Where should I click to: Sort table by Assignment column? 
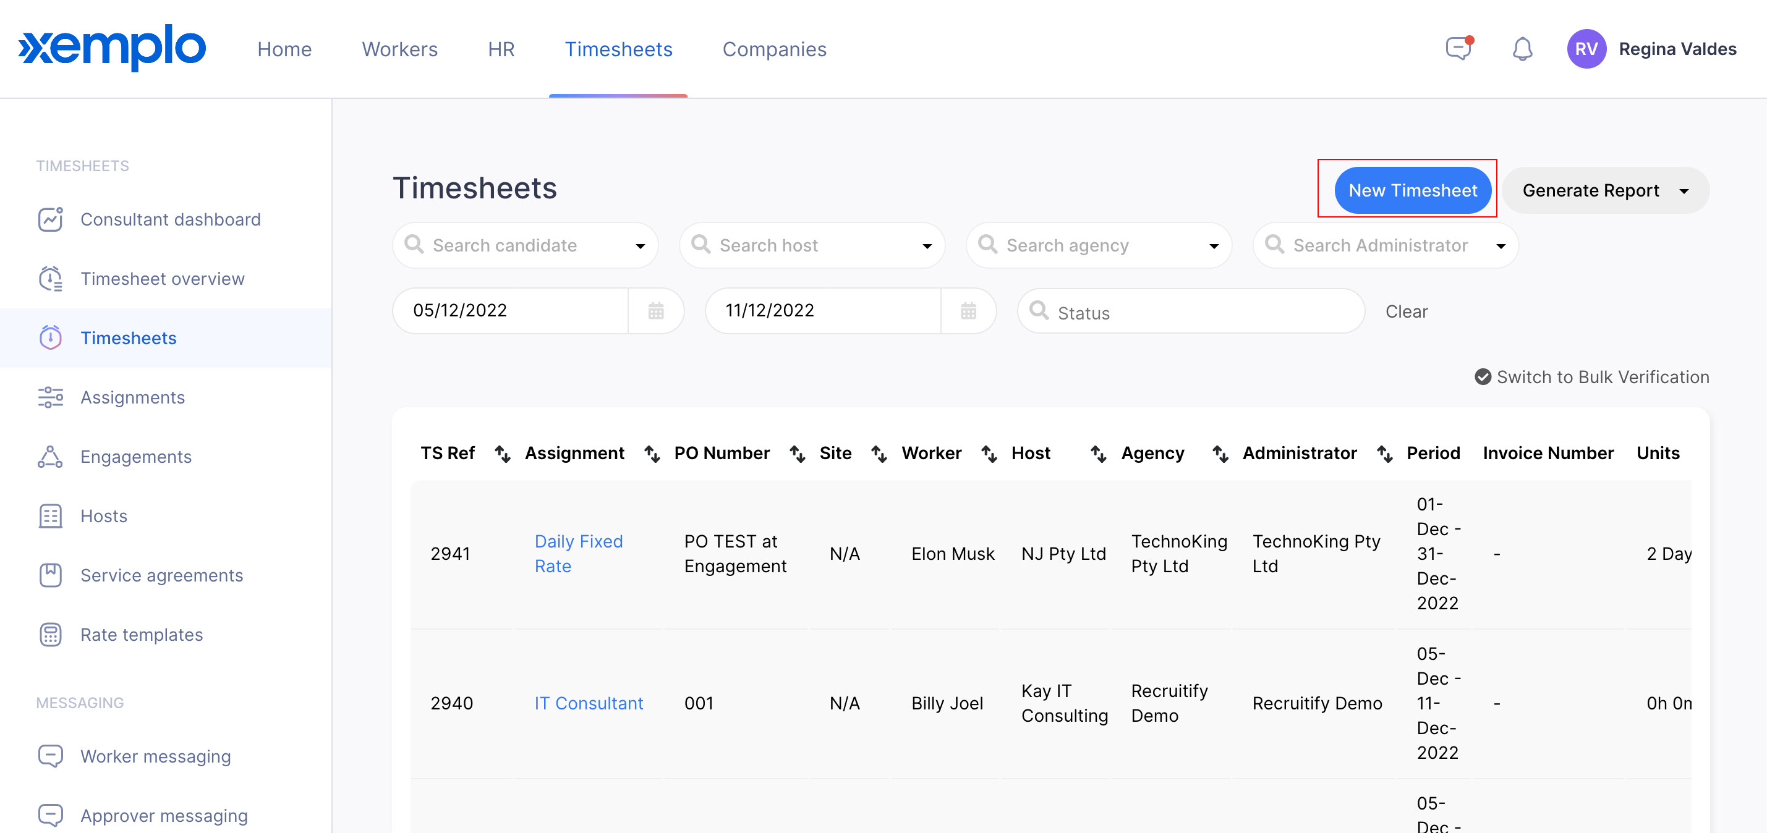pos(652,454)
